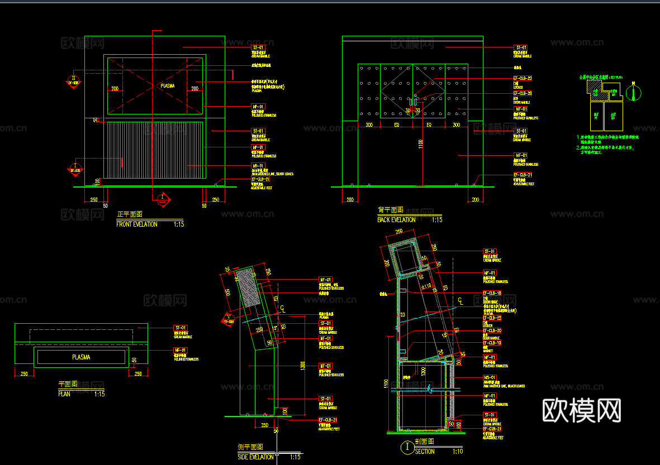Click the CL centerline symbol in side elevation
Image resolution: width=660 pixels, height=465 pixels.
[x=283, y=309]
